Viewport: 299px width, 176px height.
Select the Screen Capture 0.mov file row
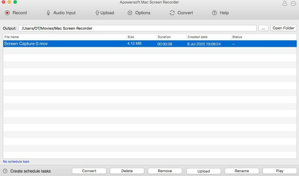150,44
